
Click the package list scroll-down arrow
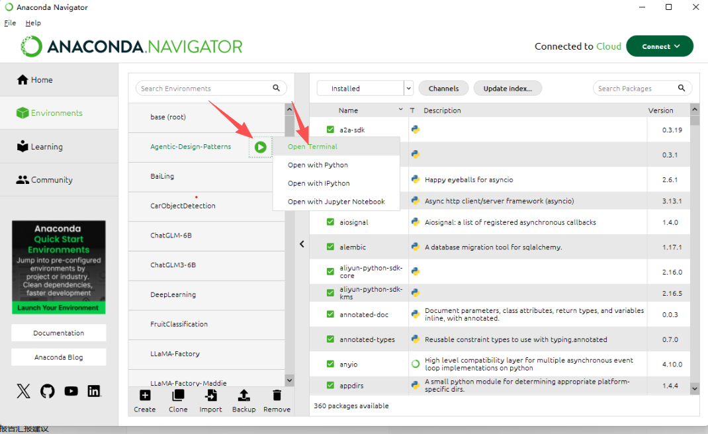tap(695, 388)
